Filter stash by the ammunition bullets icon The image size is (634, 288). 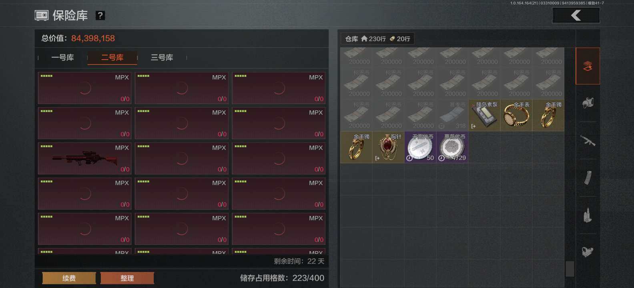click(588, 215)
